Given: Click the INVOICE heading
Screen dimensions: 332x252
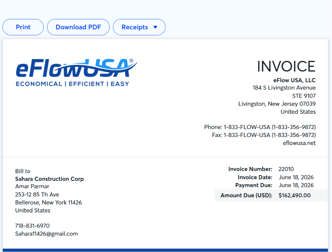Looking at the screenshot, I should (286, 67).
